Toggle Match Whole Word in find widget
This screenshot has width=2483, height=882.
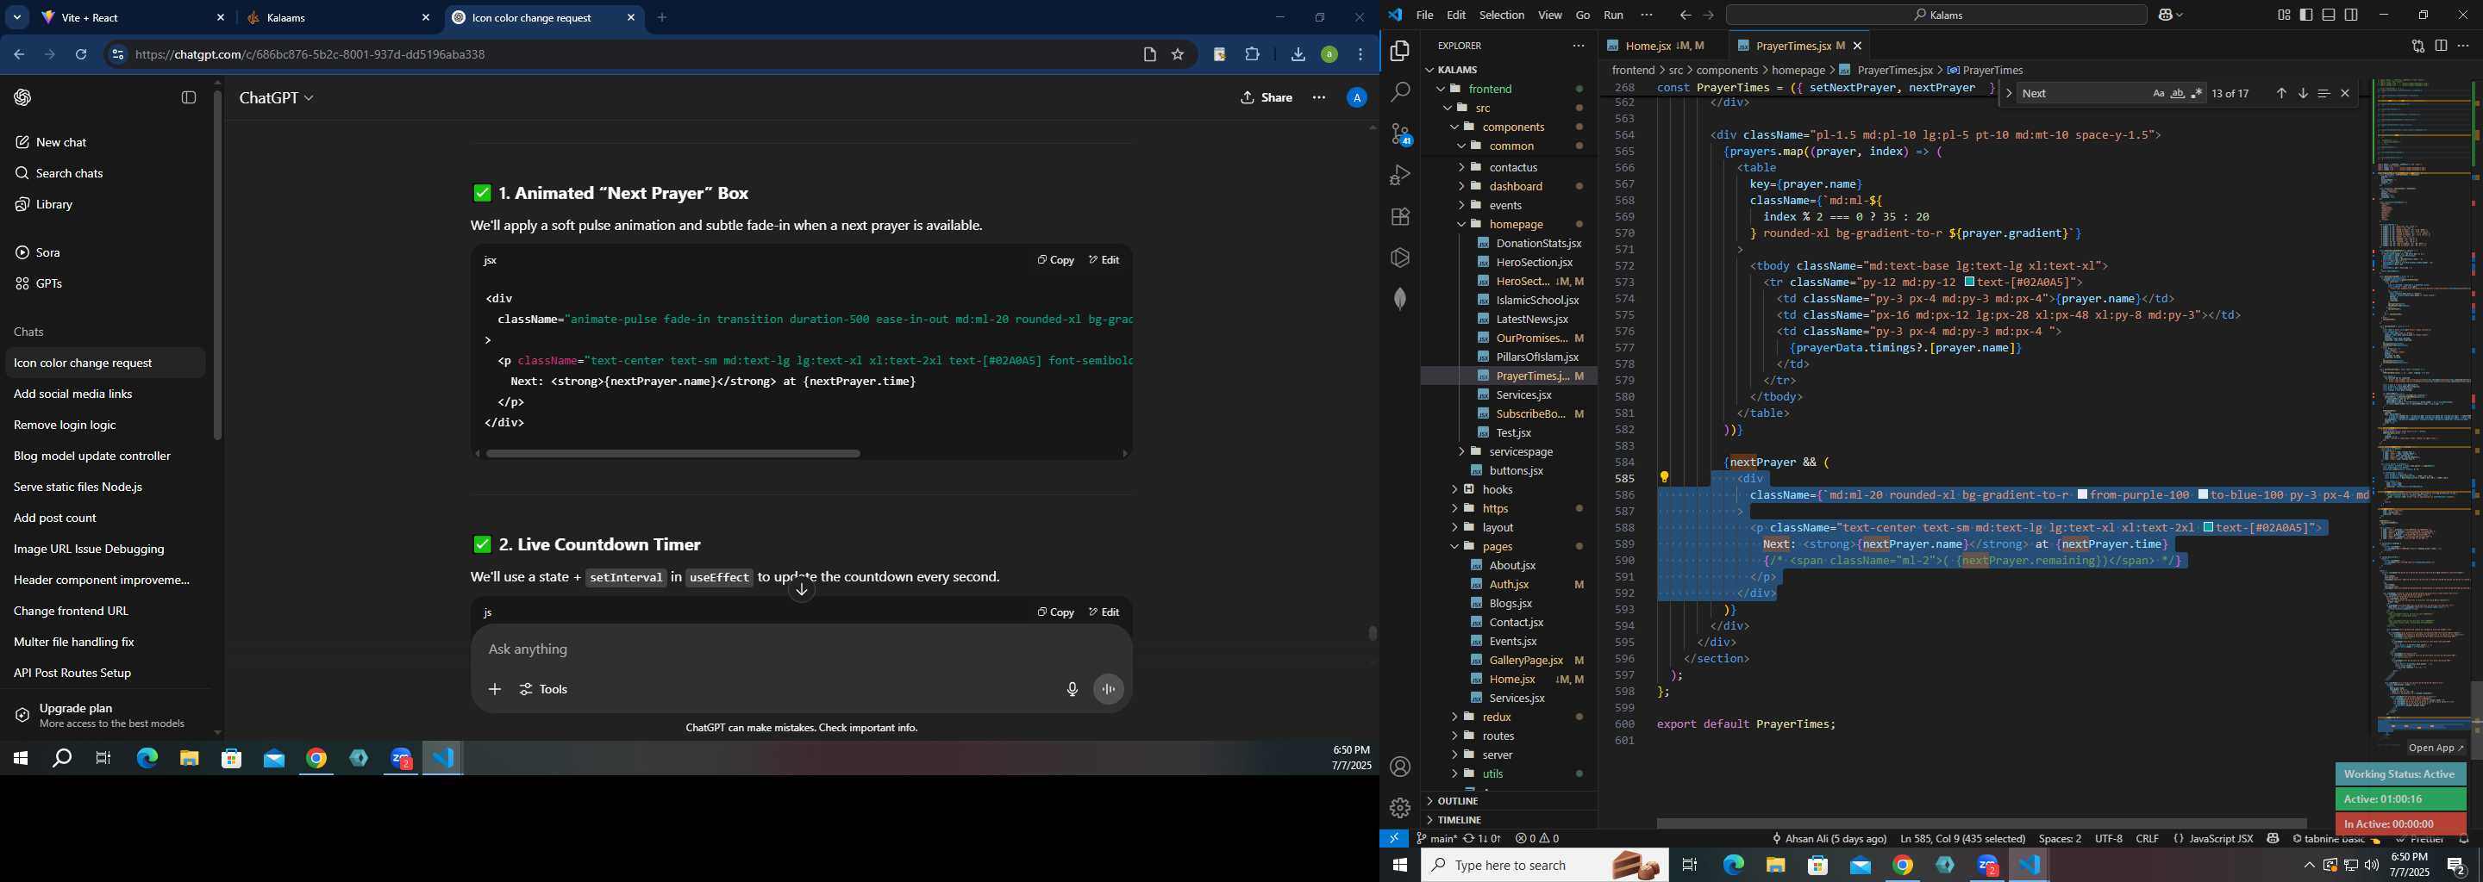(2178, 93)
